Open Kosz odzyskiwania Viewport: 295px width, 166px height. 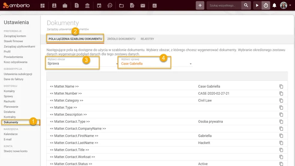[15, 62]
